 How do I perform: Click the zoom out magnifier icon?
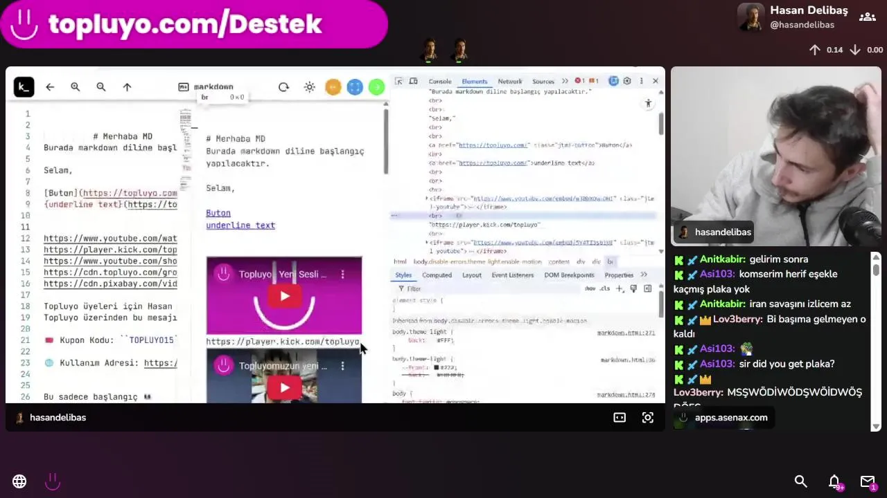click(101, 87)
